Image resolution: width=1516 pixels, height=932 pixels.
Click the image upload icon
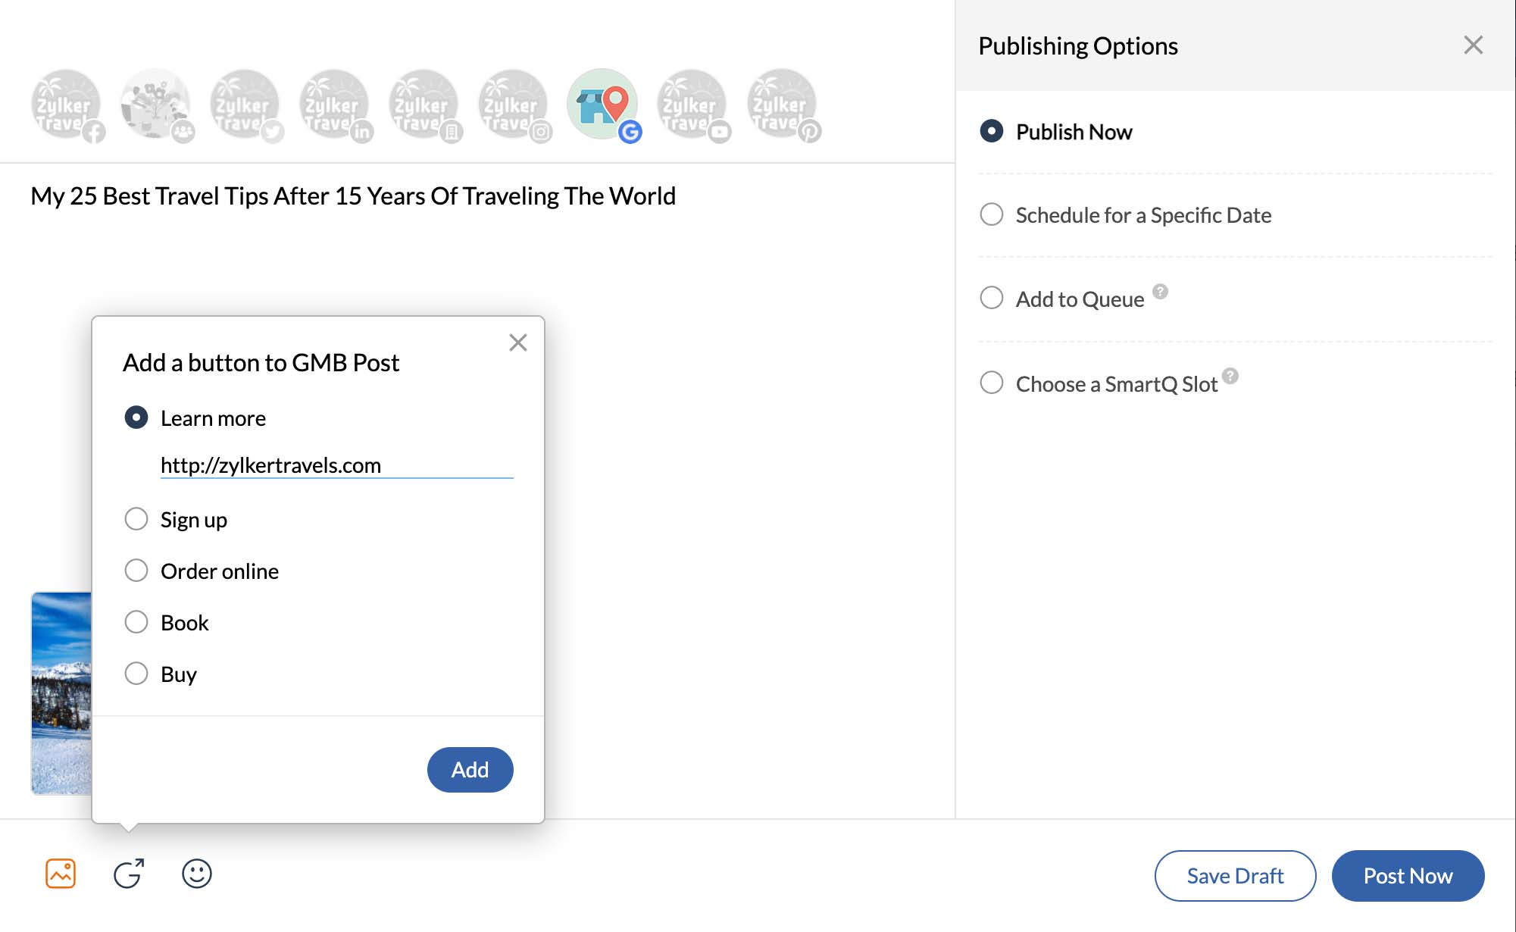(x=60, y=872)
